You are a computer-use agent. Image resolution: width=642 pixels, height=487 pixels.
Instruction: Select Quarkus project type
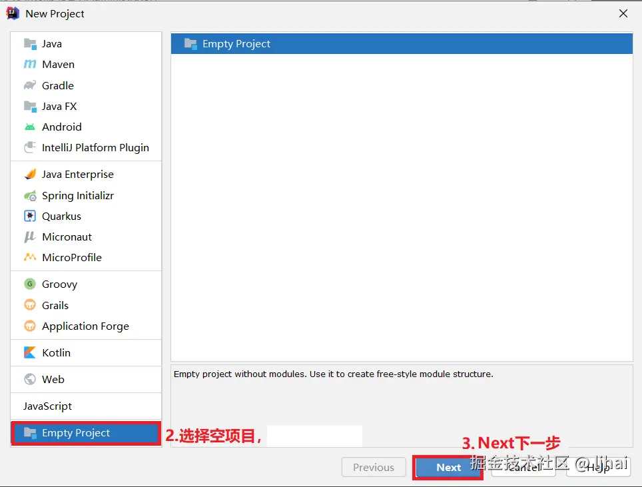[86, 216]
